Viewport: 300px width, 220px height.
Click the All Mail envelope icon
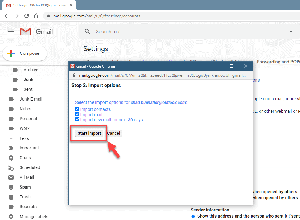(11, 178)
